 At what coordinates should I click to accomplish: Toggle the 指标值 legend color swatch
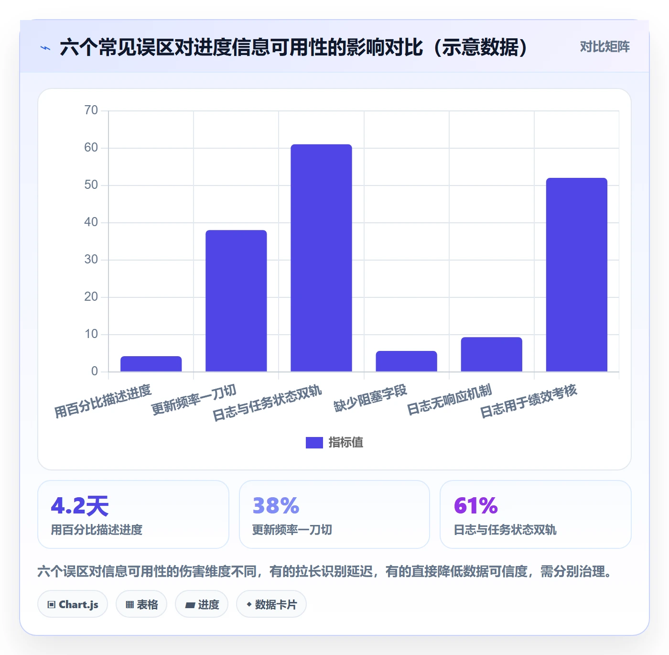click(314, 443)
